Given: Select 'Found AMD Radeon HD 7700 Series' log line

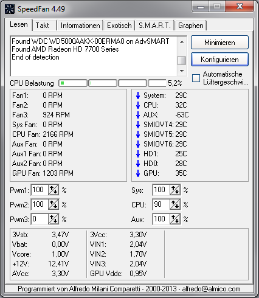Looking at the screenshot, I should click(65, 49).
